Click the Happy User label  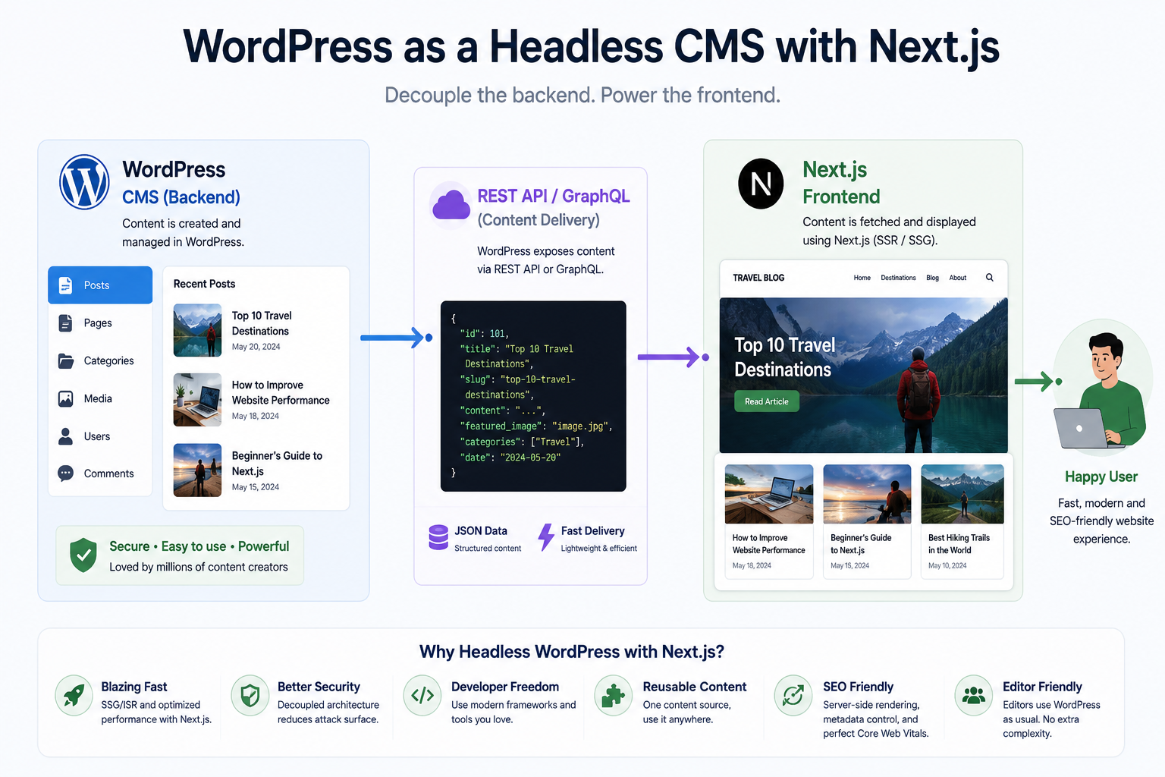point(1101,477)
